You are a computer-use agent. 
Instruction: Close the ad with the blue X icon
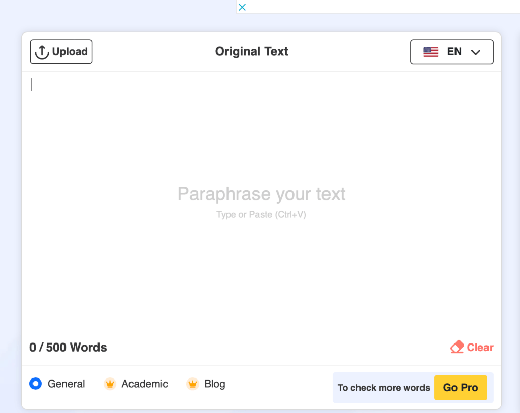[x=242, y=7]
